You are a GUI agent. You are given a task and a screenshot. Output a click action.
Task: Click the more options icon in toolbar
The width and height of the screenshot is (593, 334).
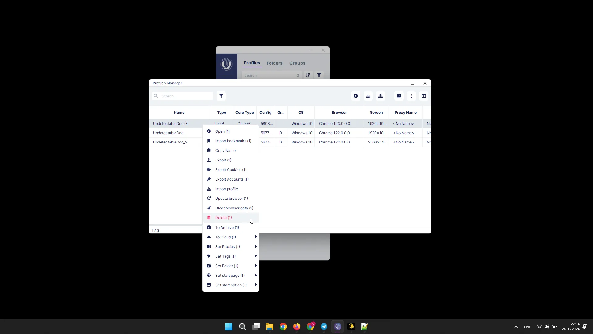pyautogui.click(x=411, y=96)
